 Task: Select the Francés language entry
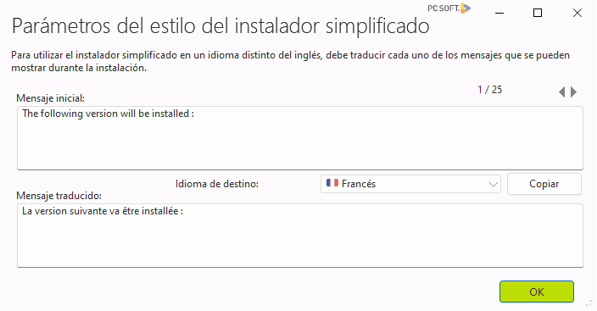359,184
